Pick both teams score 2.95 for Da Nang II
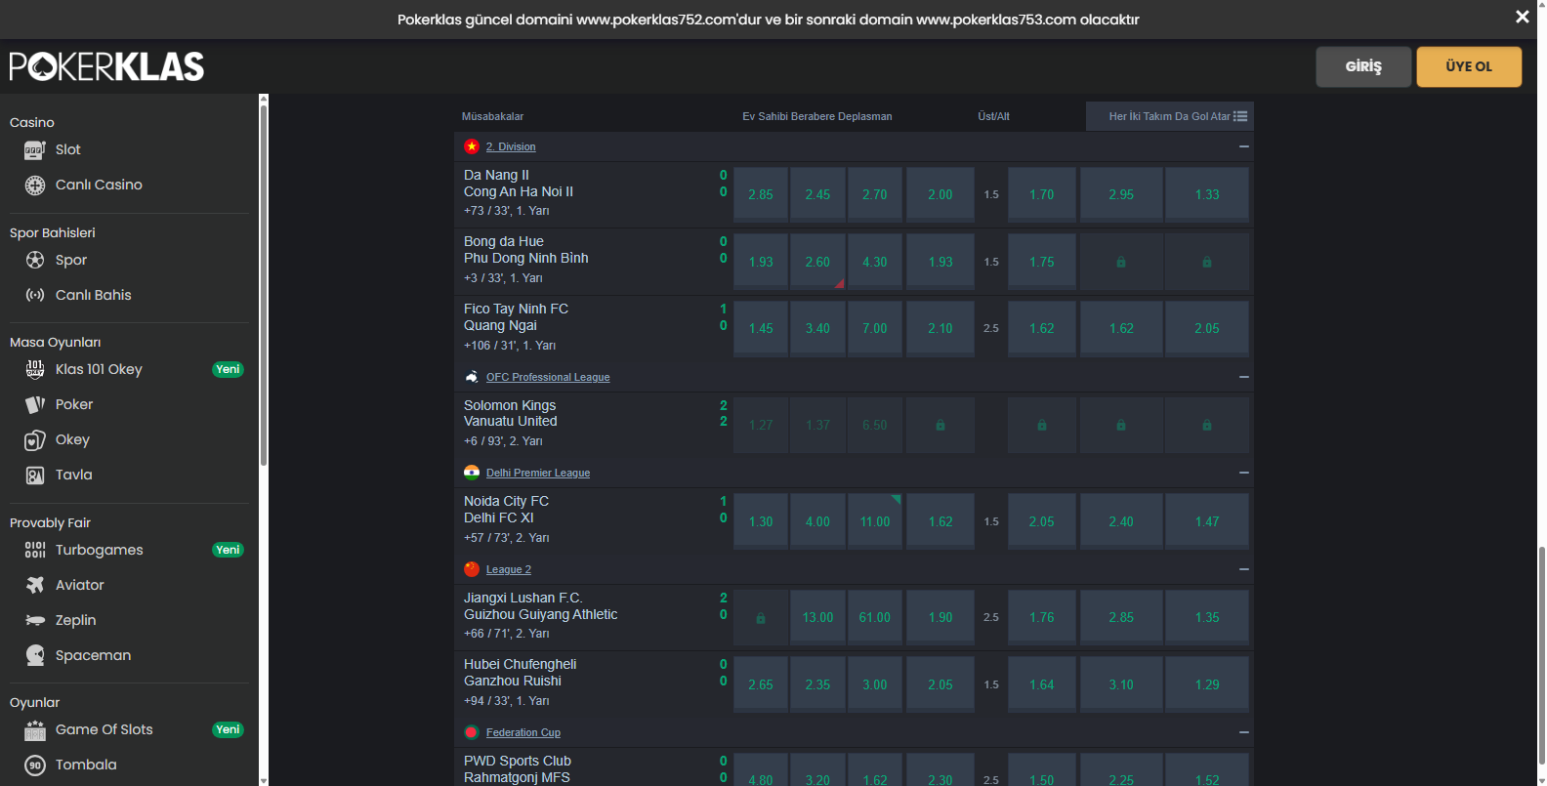The height and width of the screenshot is (786, 1547). 1121,194
